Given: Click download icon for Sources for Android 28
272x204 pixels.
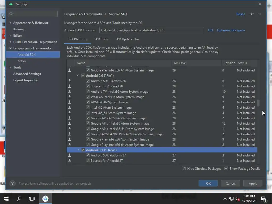Looking at the screenshot, I should (70, 86).
